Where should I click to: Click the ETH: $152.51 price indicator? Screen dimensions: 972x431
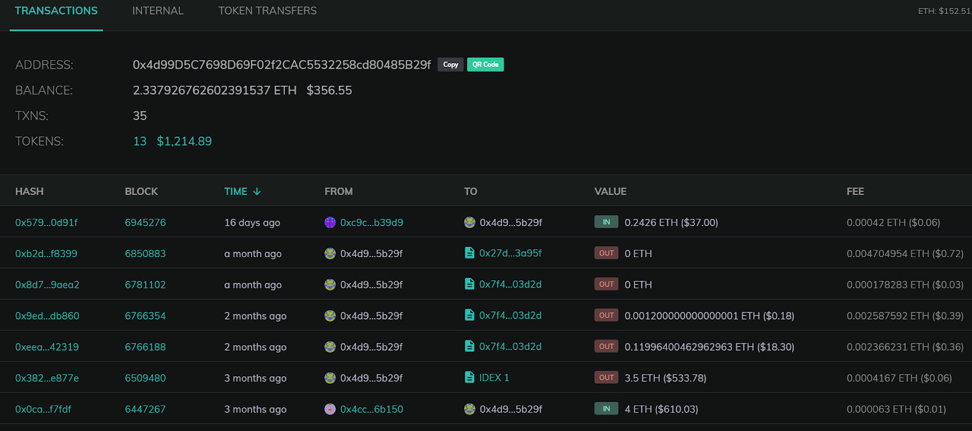tap(944, 11)
